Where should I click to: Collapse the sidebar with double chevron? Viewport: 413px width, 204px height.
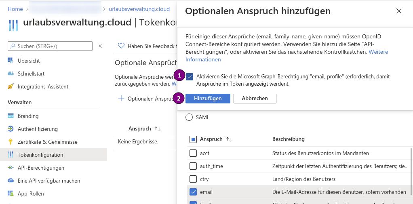(x=100, y=46)
